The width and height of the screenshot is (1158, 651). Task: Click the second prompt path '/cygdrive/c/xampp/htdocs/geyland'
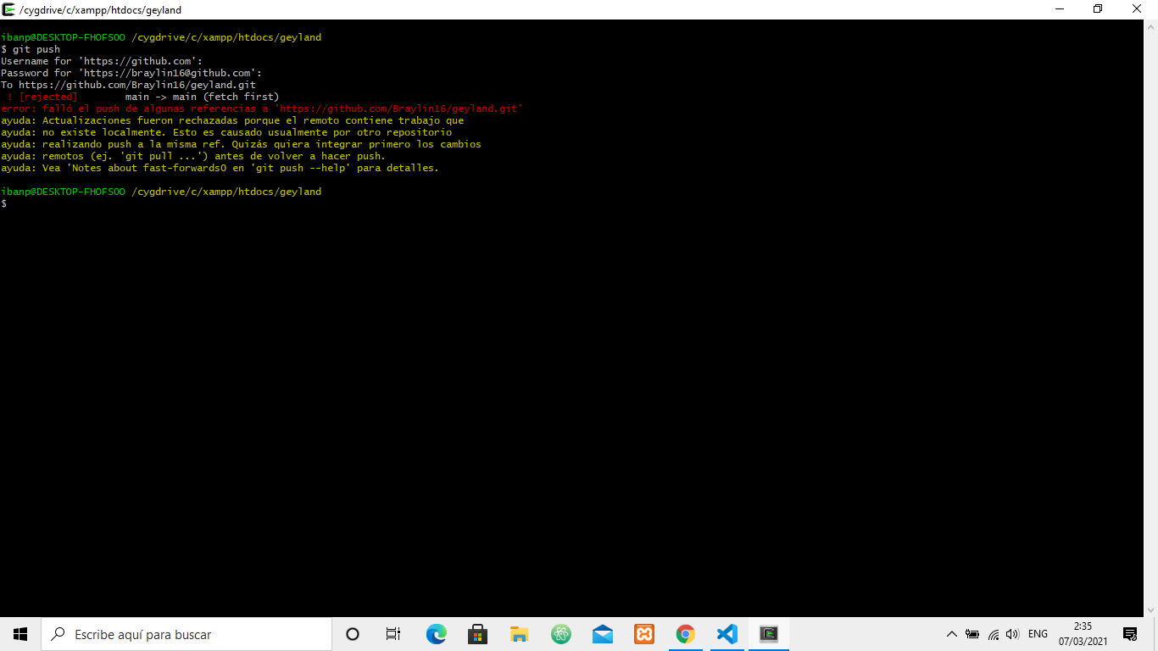tap(226, 192)
